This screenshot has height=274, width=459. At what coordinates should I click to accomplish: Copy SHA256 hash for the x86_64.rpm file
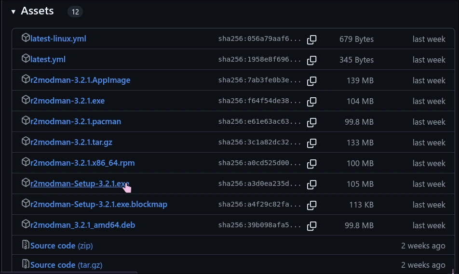[312, 164]
